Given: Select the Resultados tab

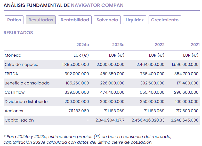Looking at the screenshot, I should click(41, 20).
